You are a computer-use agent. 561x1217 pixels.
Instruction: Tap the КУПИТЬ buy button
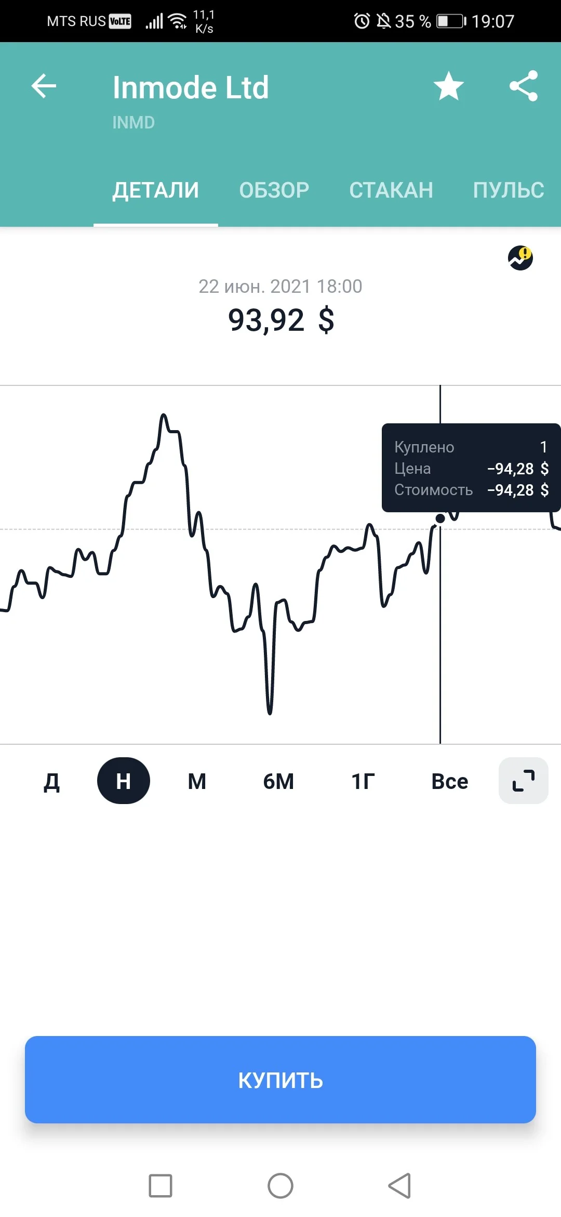[x=280, y=1080]
